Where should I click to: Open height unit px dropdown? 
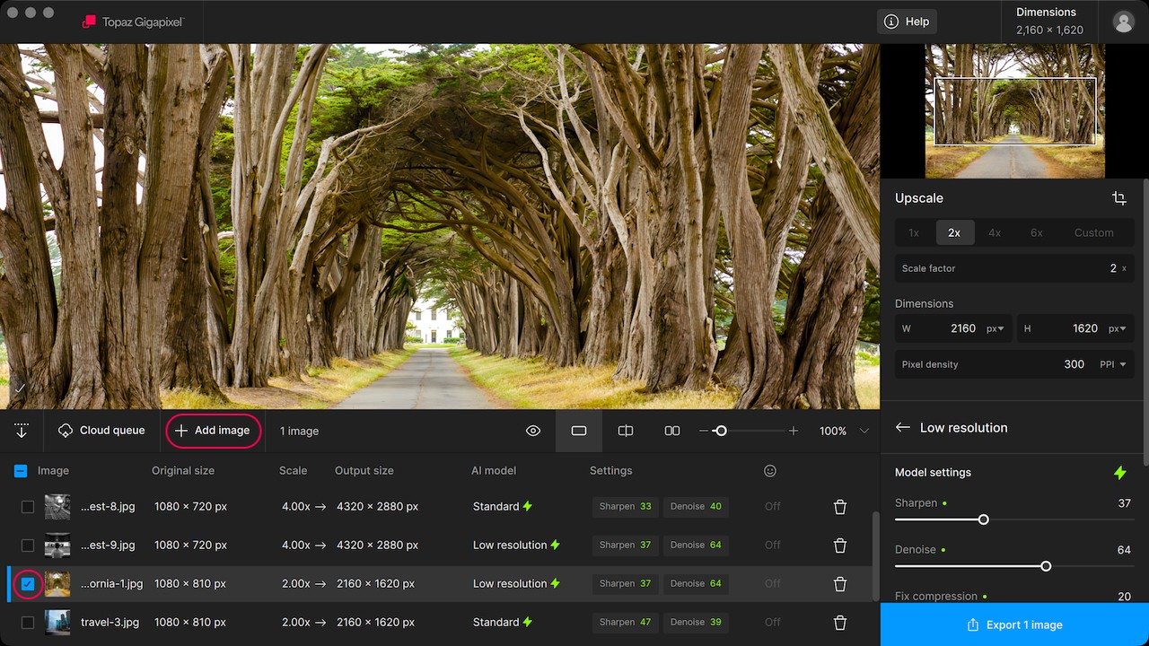click(x=1118, y=328)
